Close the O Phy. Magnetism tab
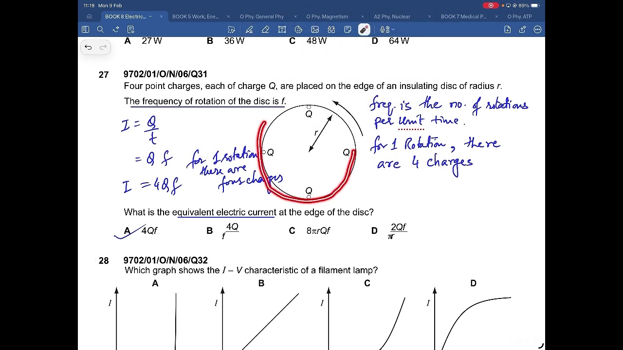 [x=363, y=17]
